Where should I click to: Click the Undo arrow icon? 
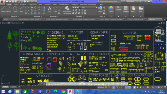[28, 2]
